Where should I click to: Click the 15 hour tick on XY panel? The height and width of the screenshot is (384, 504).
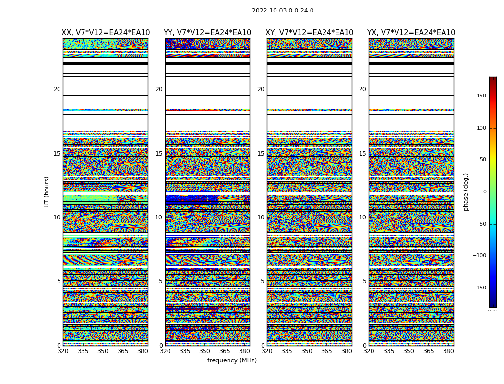coord(261,153)
